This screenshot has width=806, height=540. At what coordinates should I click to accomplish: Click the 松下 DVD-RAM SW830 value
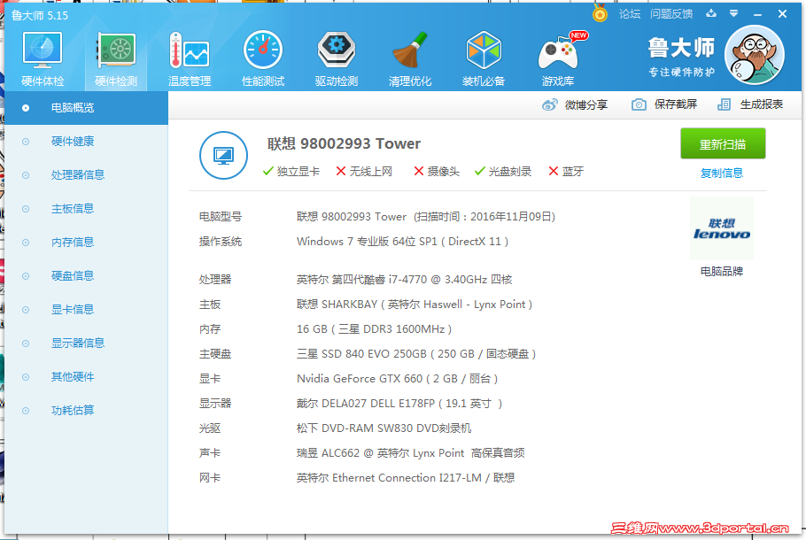[x=384, y=428]
